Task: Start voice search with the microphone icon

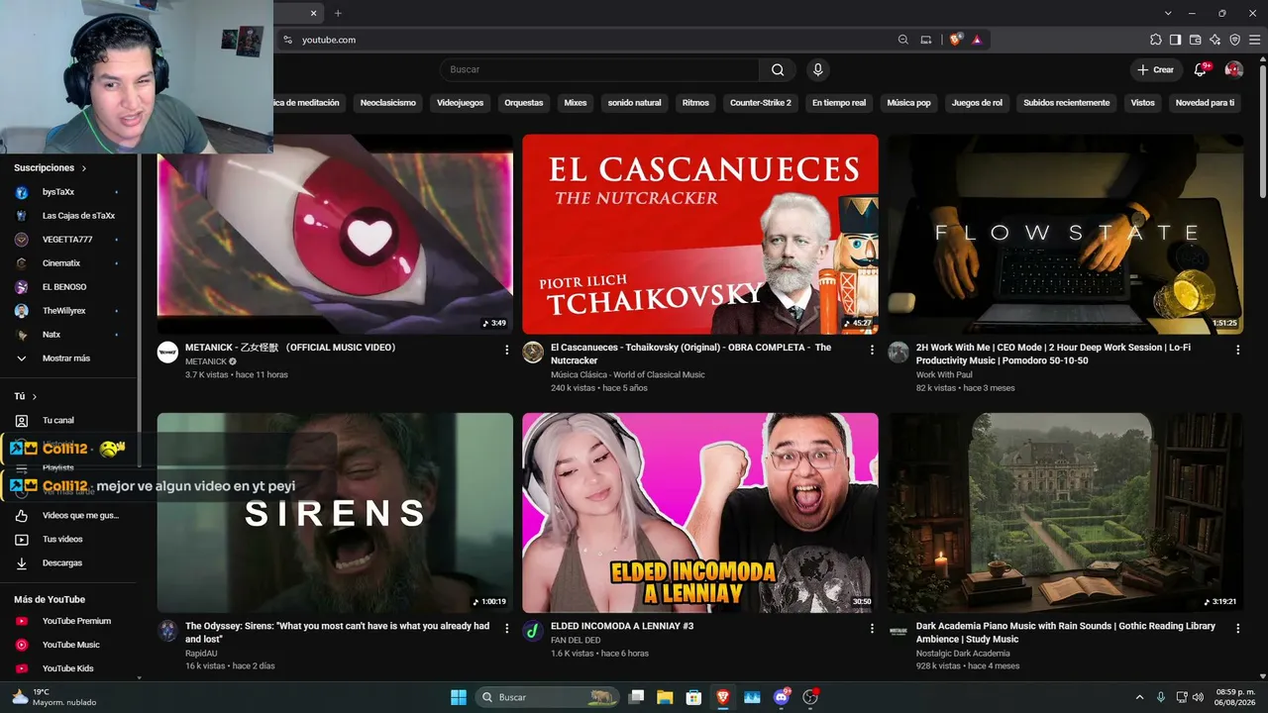Action: 817,69
